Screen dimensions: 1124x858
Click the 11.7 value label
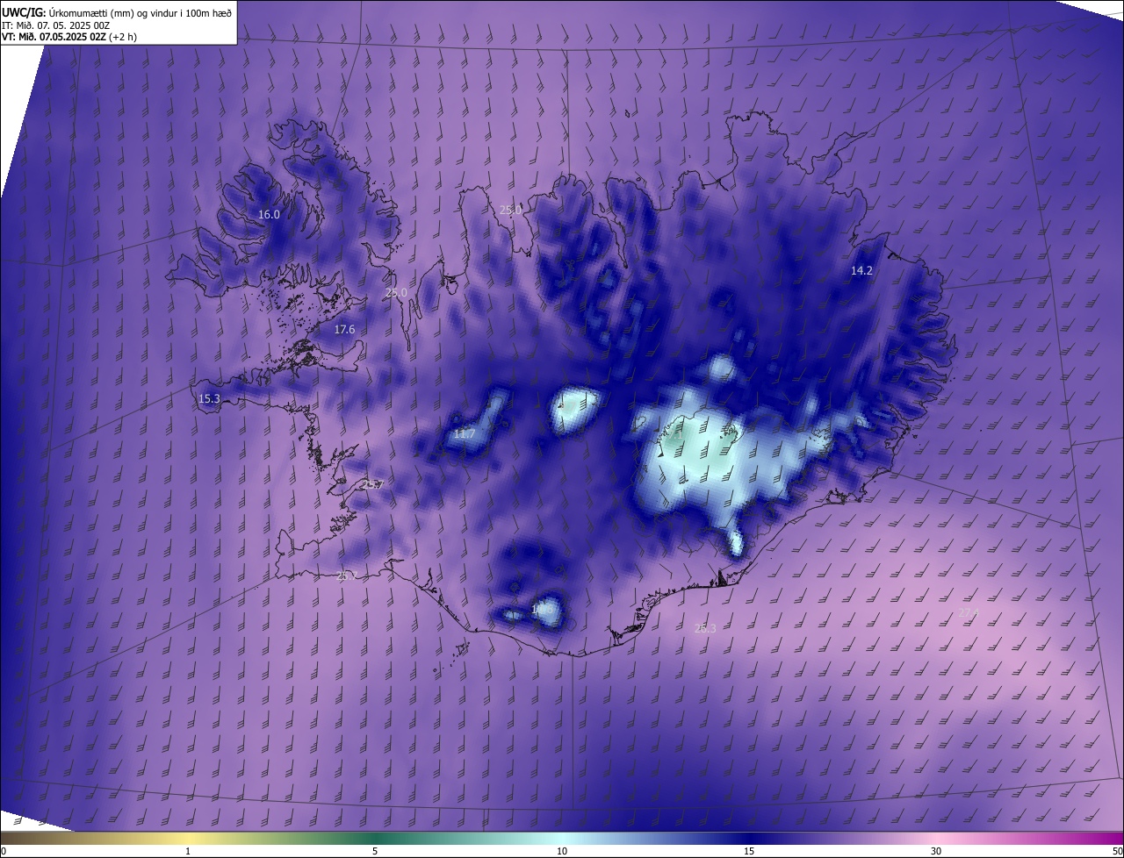464,433
